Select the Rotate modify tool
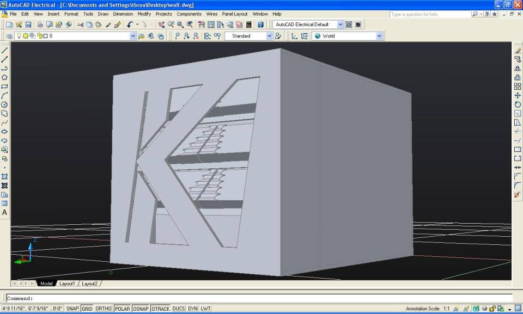Image resolution: width=523 pixels, height=314 pixels. [518, 104]
